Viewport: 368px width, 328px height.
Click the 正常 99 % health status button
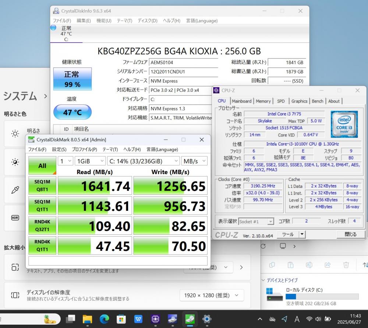click(72, 79)
